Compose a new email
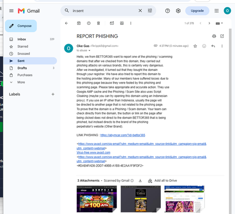 coord(21,26)
